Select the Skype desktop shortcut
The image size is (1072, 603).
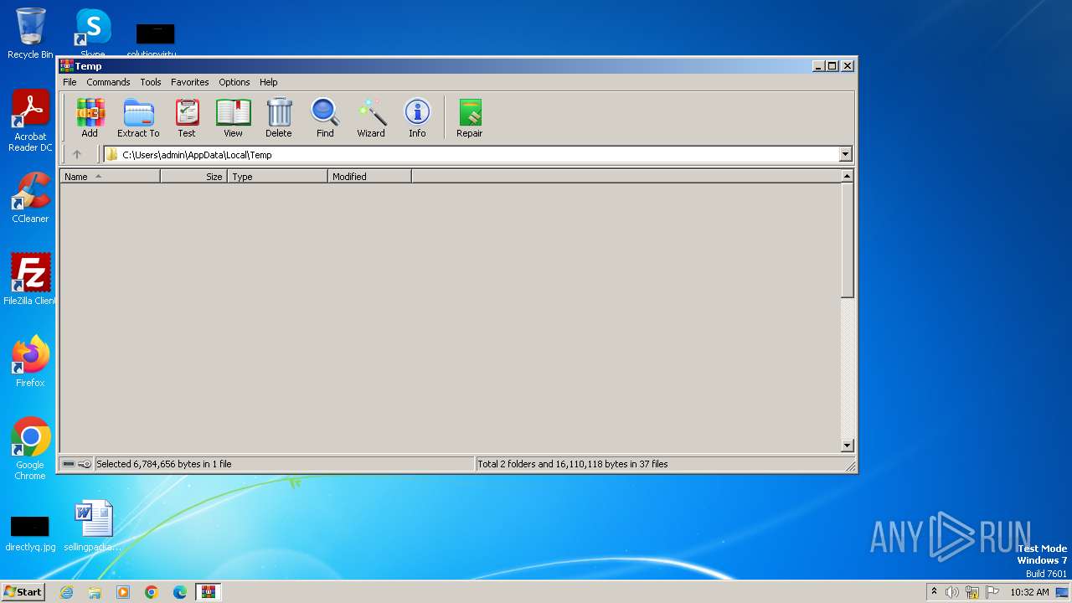[92, 33]
